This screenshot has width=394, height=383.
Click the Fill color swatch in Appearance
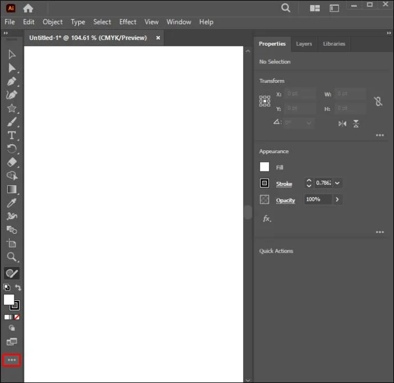[264, 167]
